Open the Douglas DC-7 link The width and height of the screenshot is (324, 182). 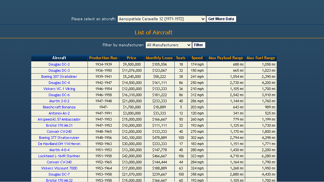pyautogui.click(x=59, y=174)
